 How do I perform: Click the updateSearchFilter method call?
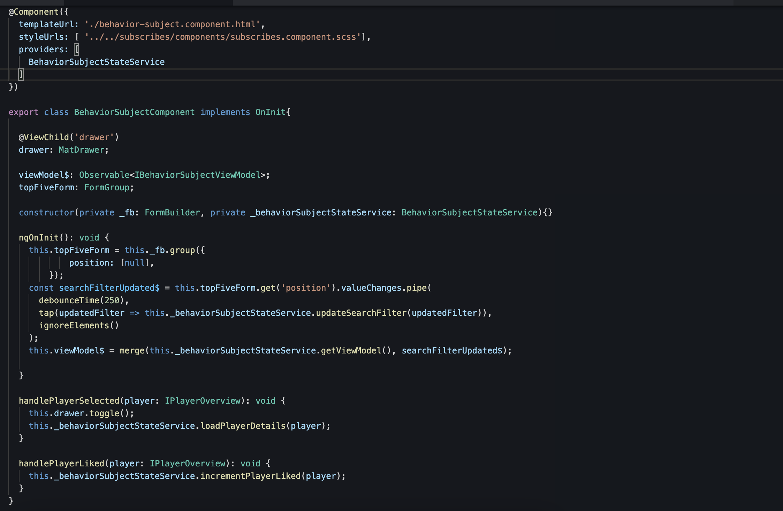(x=361, y=313)
